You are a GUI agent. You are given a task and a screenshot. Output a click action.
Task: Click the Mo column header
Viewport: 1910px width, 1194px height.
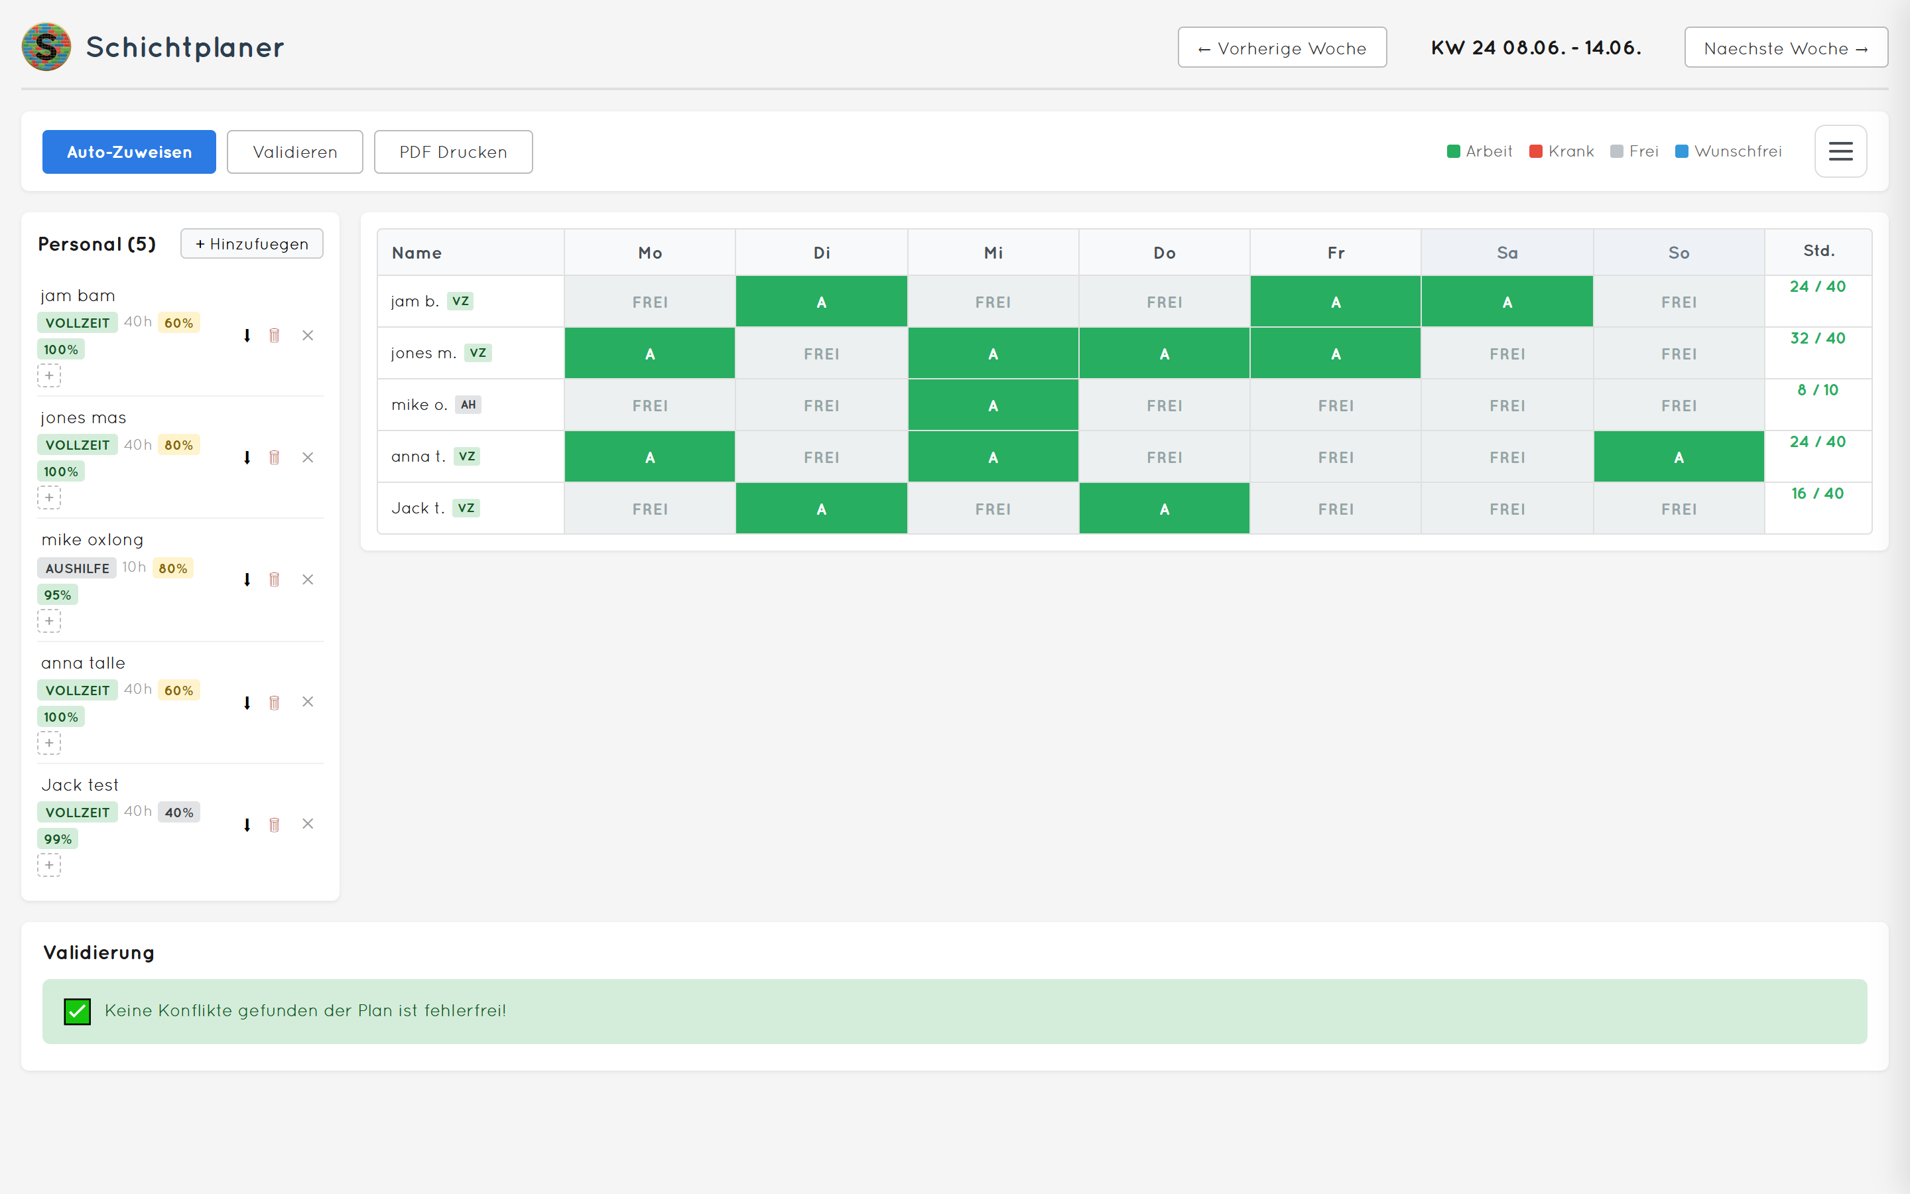649,253
